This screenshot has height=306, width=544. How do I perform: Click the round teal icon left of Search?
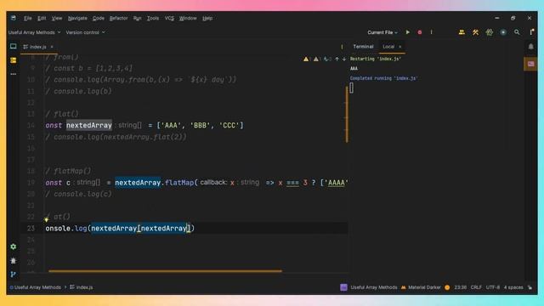click(503, 32)
